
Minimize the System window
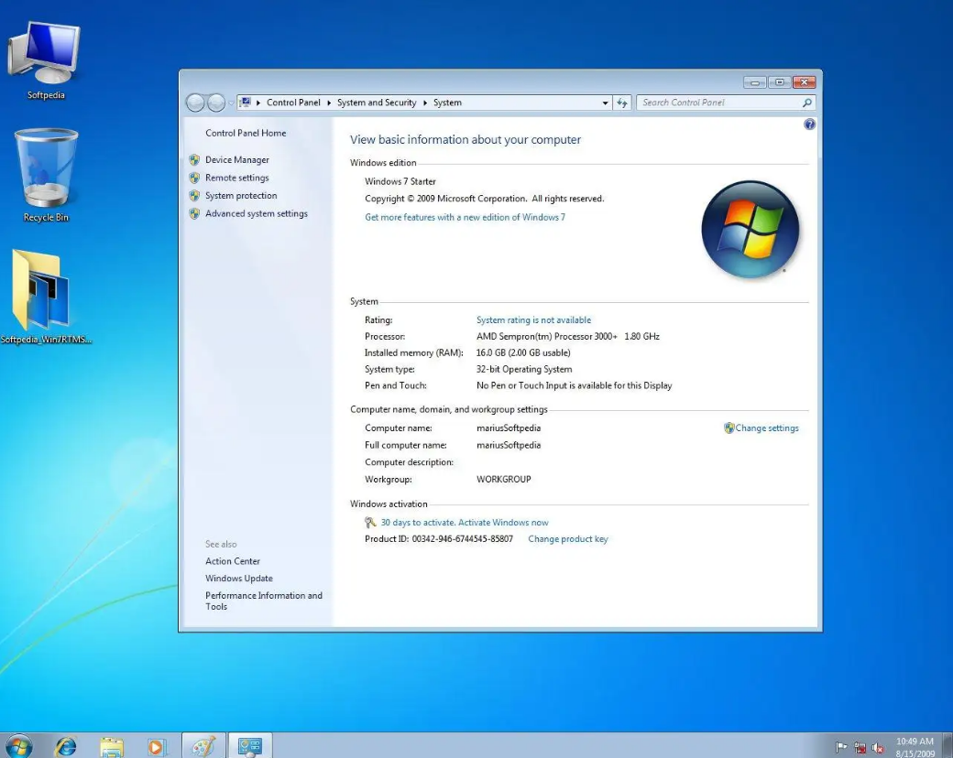tap(754, 82)
